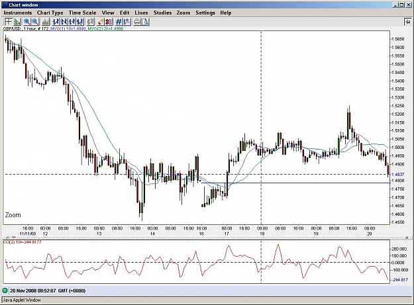Viewport: 414px width, 305px height.
Task: Open the Zoom menu
Action: [x=183, y=13]
